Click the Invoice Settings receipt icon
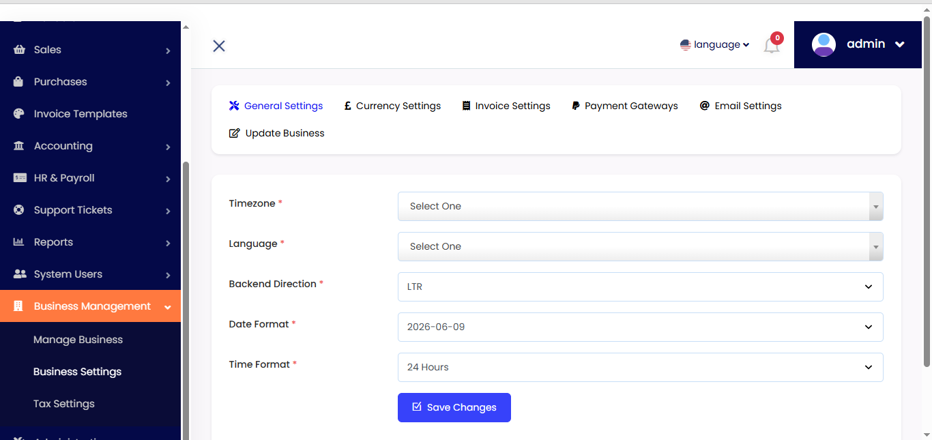 [x=467, y=106]
